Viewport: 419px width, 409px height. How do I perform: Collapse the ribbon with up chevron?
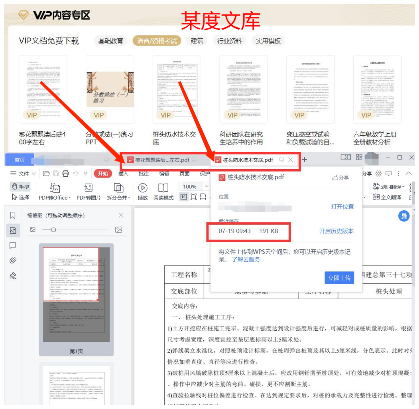click(x=409, y=173)
